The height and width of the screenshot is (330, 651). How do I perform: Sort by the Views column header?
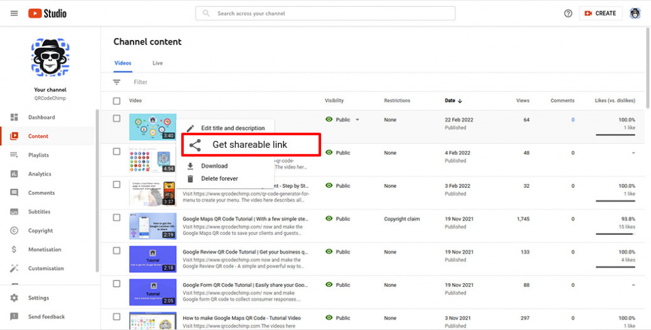coord(523,101)
